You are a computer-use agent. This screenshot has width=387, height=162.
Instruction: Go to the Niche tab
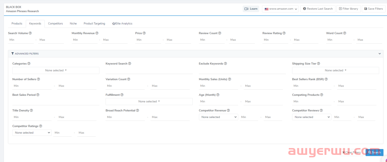tap(73, 24)
